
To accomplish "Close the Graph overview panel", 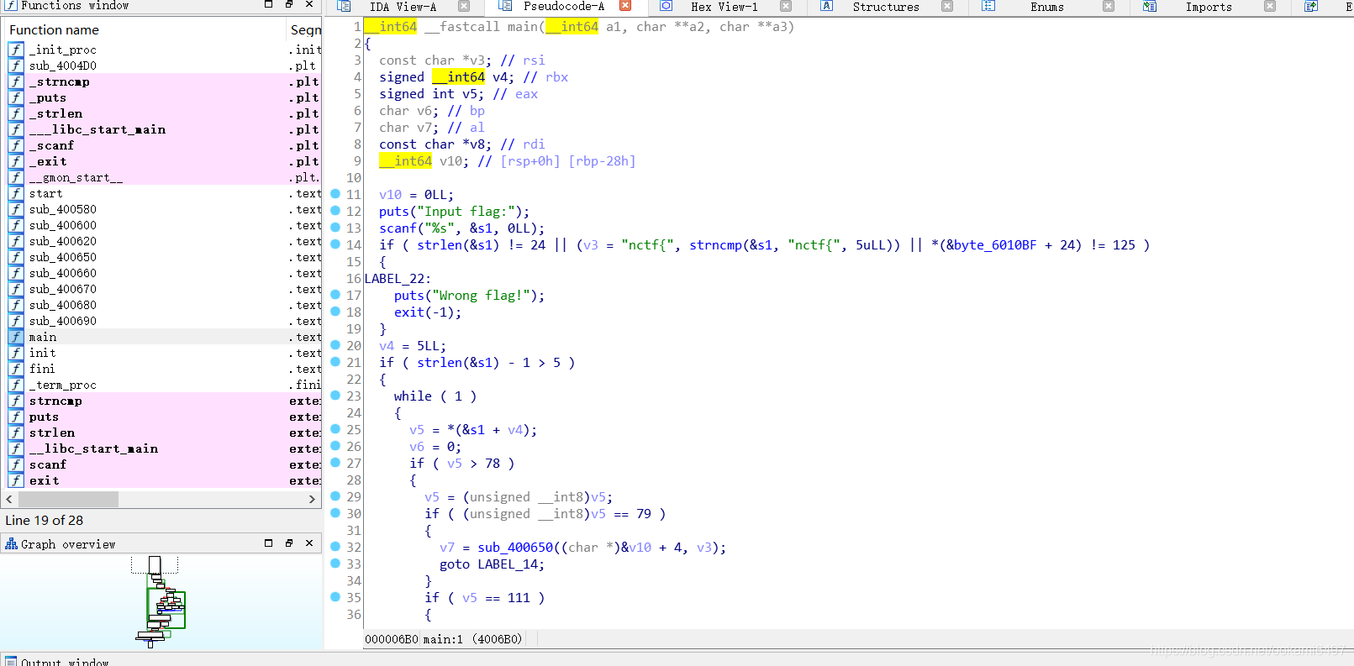I will coord(309,543).
